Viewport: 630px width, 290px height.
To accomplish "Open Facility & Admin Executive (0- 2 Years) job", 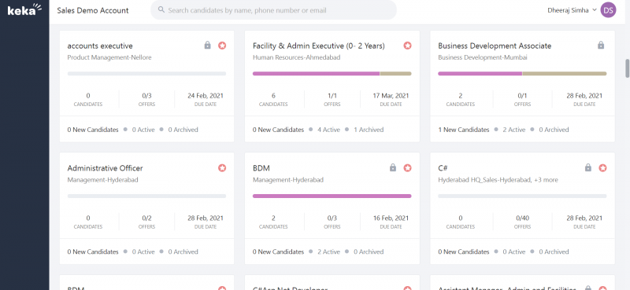I will [319, 46].
